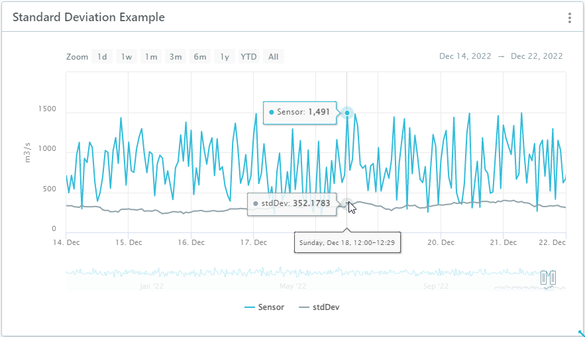This screenshot has width=585, height=337.
Task: Click the right navigator range handle
Action: [552, 277]
